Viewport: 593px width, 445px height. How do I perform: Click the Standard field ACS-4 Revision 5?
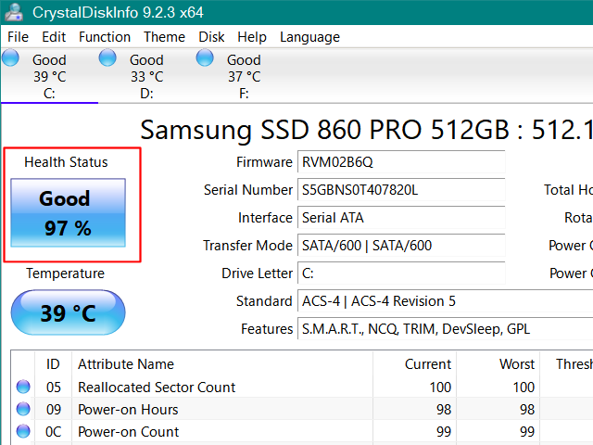446,301
